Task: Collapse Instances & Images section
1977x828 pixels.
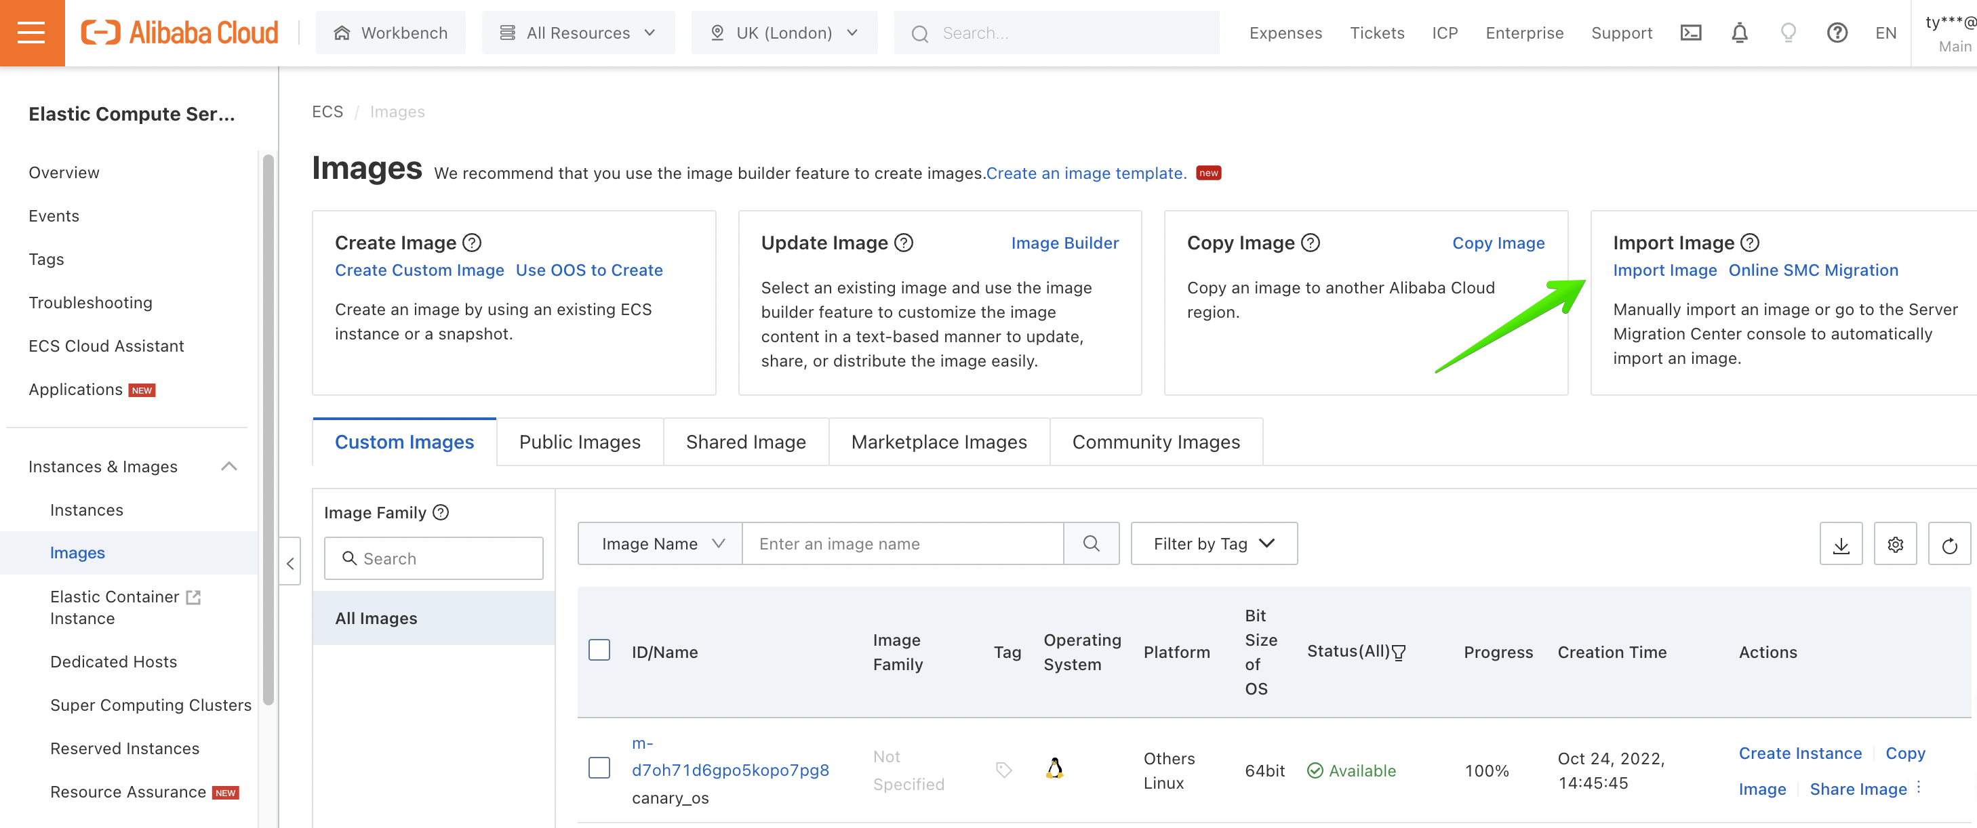Action: coord(228,466)
